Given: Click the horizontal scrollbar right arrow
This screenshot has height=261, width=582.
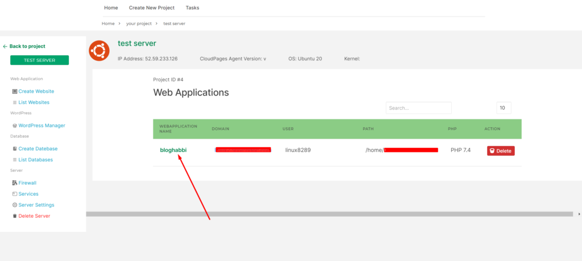Looking at the screenshot, I should [x=579, y=214].
